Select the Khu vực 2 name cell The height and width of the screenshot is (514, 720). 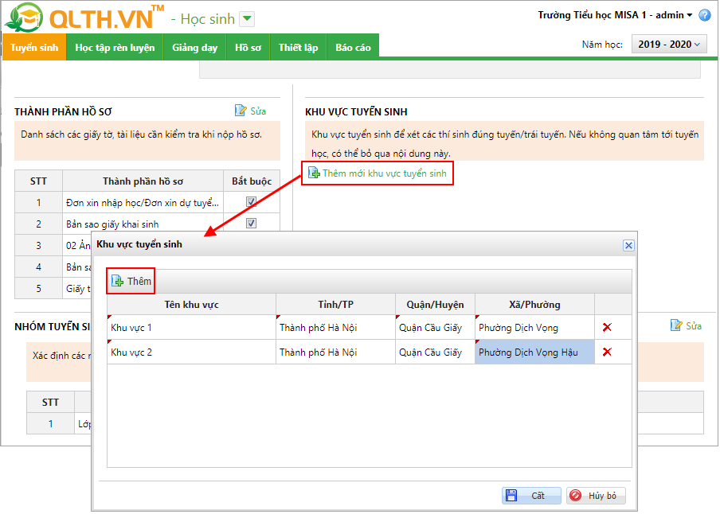(x=191, y=352)
